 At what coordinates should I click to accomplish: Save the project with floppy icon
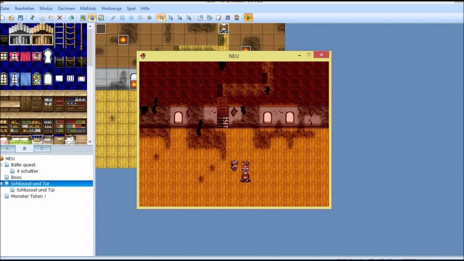[x=20, y=17]
